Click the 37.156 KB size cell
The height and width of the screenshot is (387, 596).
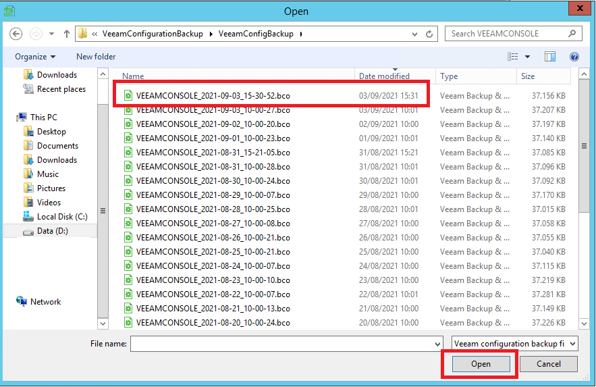pyautogui.click(x=549, y=96)
